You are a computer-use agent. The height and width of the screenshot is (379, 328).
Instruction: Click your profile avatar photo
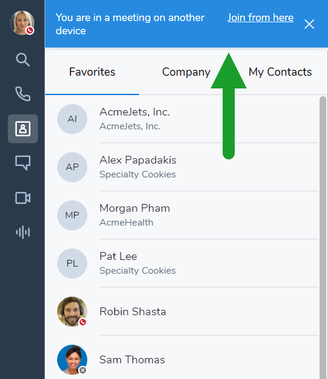[x=22, y=23]
